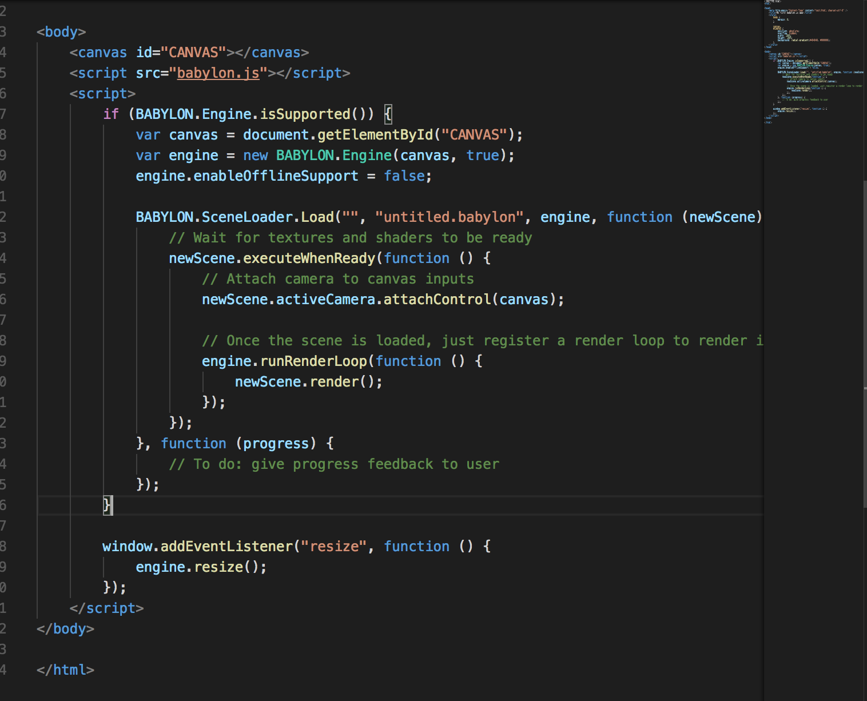The width and height of the screenshot is (867, 701).
Task: Click attachControl(canvas) call
Action: 474,300
